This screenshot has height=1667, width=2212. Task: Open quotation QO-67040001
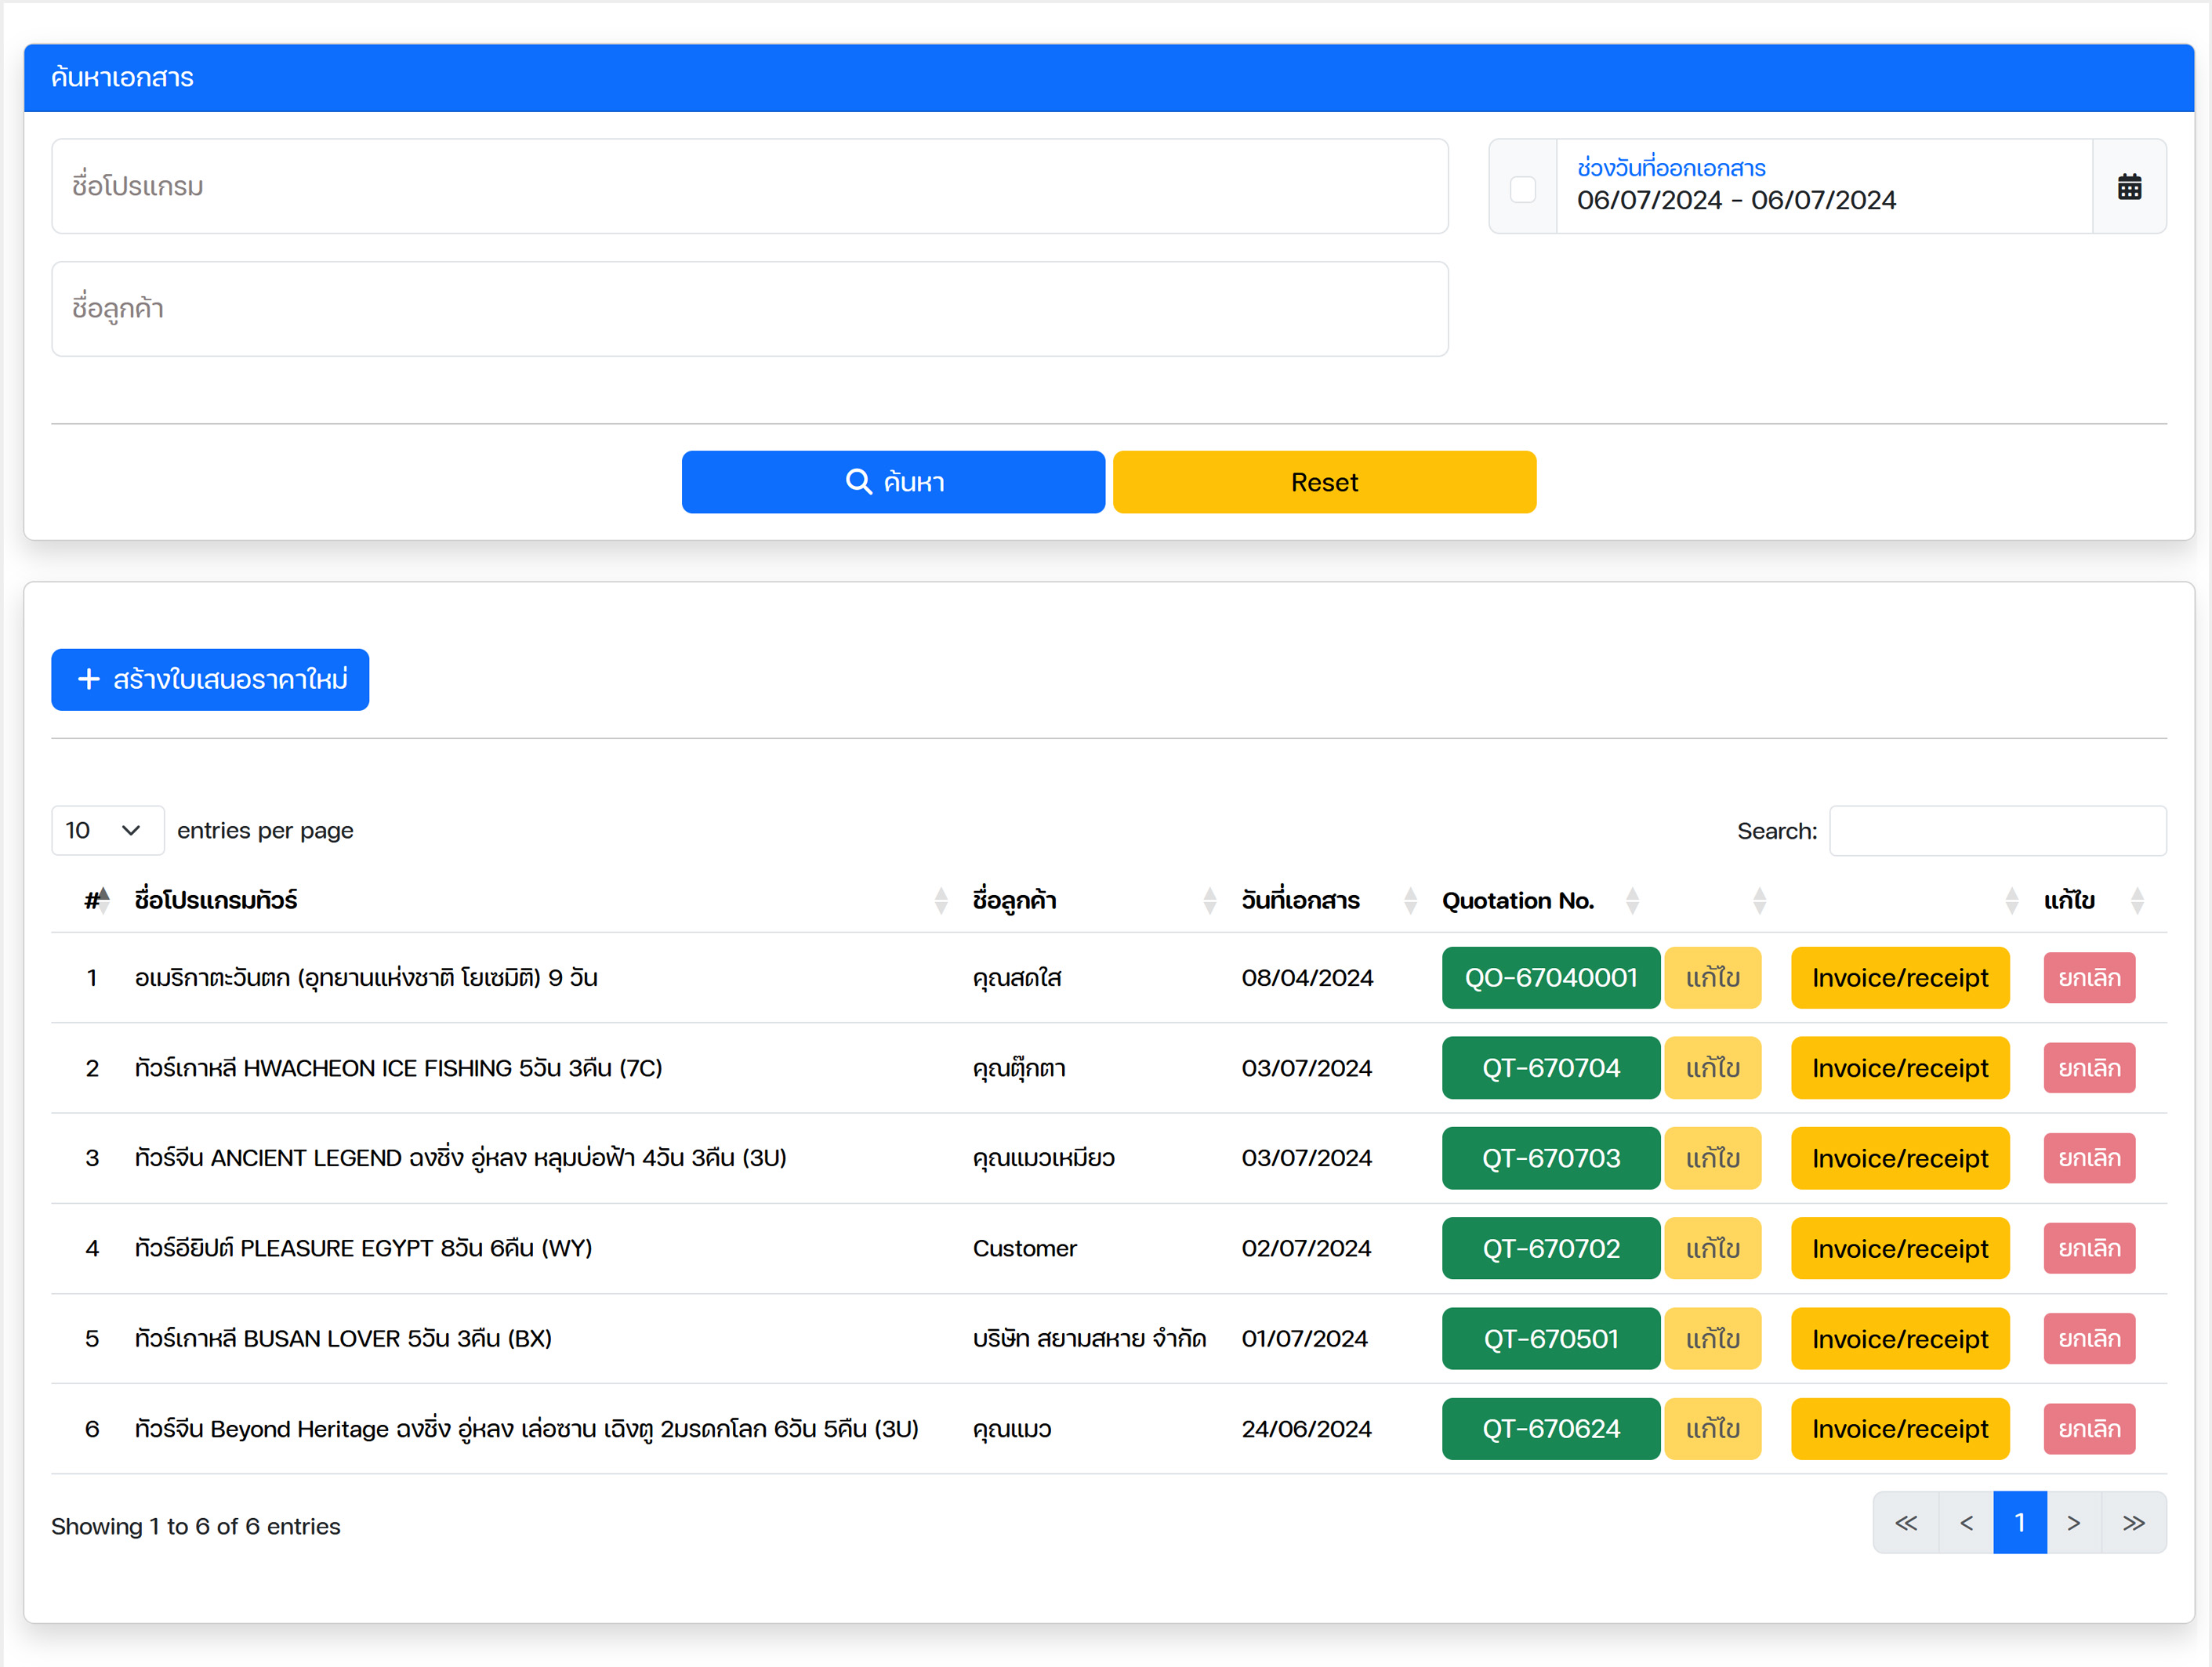coord(1550,978)
